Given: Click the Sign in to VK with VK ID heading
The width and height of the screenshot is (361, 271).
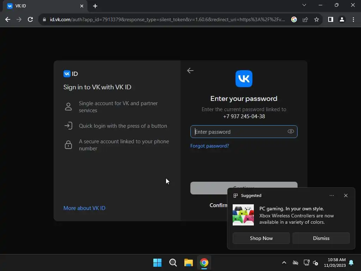Looking at the screenshot, I should (97, 87).
